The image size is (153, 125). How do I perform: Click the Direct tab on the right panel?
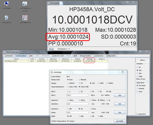tap(142, 60)
